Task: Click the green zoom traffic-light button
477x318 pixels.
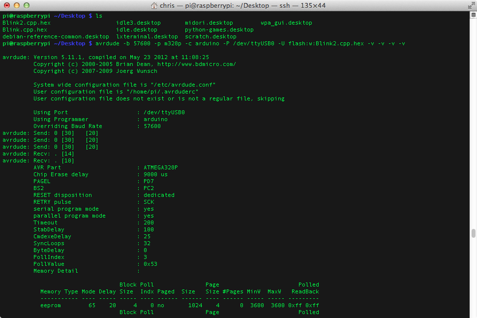Action: (27, 6)
